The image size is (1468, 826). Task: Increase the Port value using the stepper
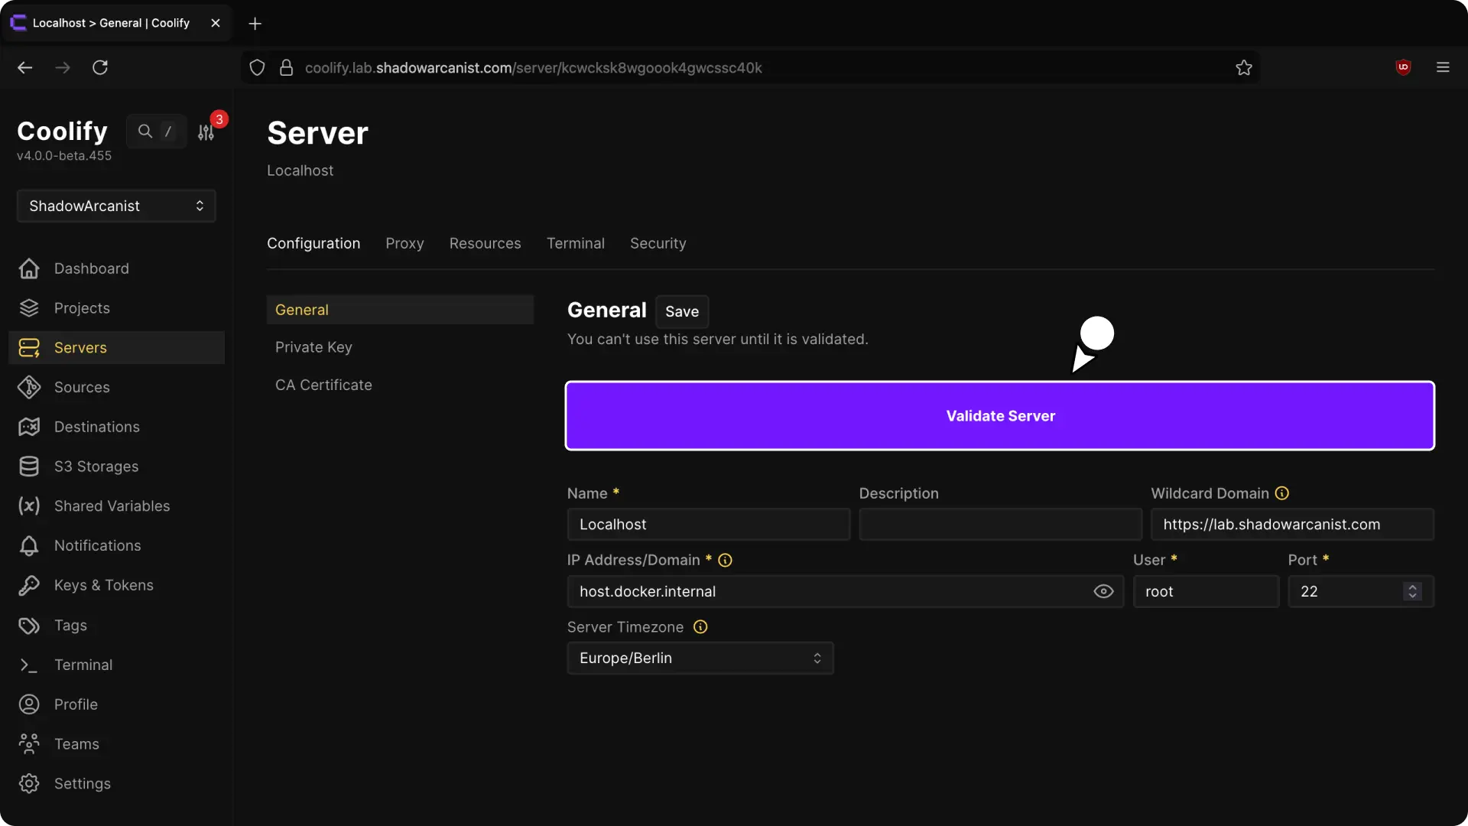1413,586
